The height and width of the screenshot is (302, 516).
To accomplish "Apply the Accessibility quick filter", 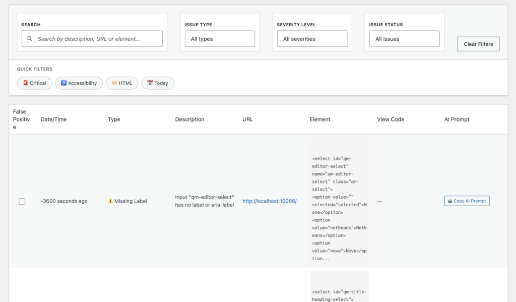I will pos(79,83).
